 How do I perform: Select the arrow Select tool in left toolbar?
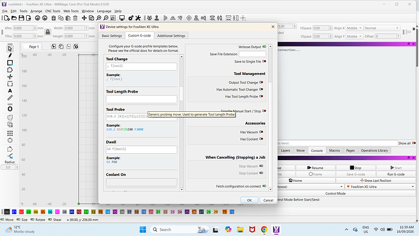point(10,49)
